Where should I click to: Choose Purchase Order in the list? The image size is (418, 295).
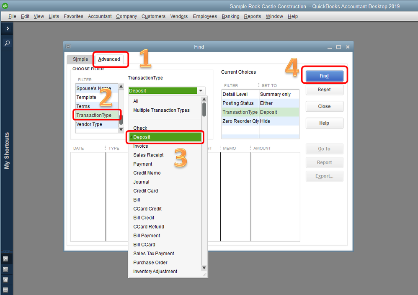pyautogui.click(x=165, y=262)
